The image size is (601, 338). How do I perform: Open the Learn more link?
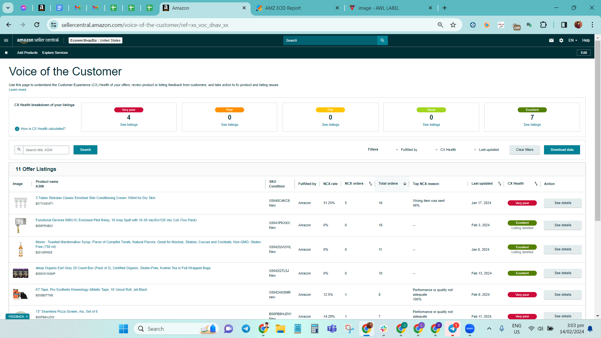[18, 90]
